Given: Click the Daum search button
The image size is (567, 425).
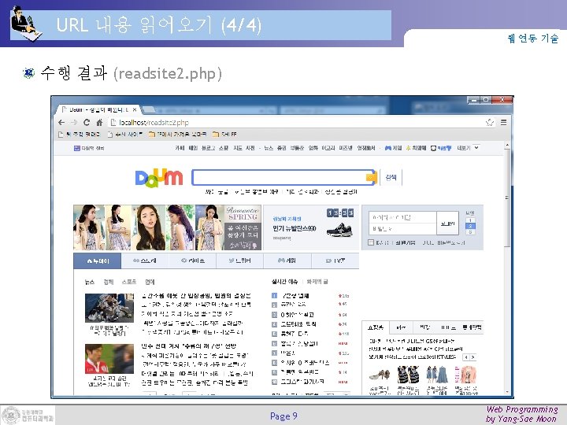Looking at the screenshot, I should [x=391, y=177].
